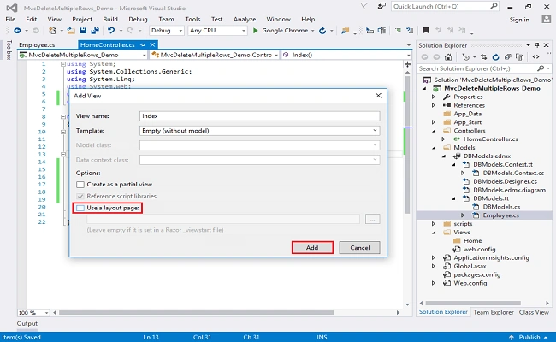Refresh Solution Explorer with the refresh icon
556x342 pixels.
496,57
